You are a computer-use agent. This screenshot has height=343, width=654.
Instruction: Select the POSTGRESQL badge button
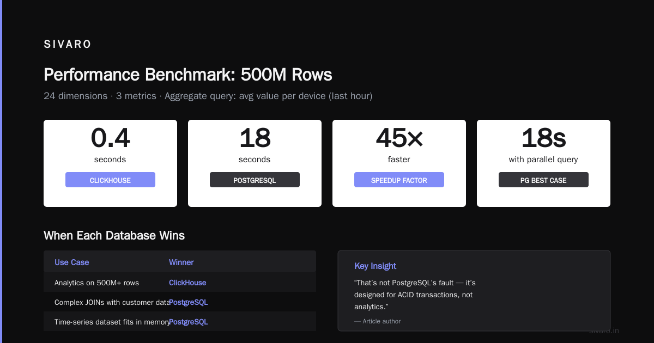coord(255,180)
